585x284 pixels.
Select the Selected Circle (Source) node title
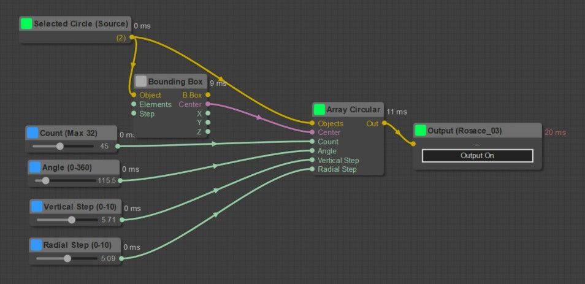tap(81, 24)
